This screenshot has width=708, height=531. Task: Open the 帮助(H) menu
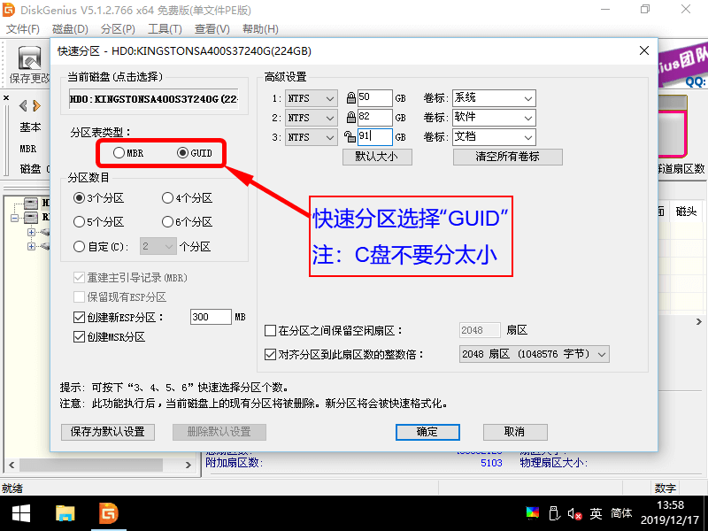(x=258, y=29)
